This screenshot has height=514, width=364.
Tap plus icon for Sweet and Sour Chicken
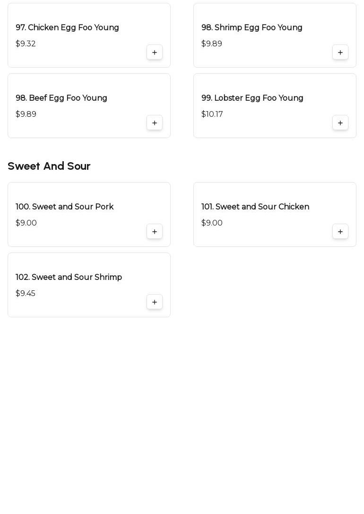pyautogui.click(x=340, y=232)
